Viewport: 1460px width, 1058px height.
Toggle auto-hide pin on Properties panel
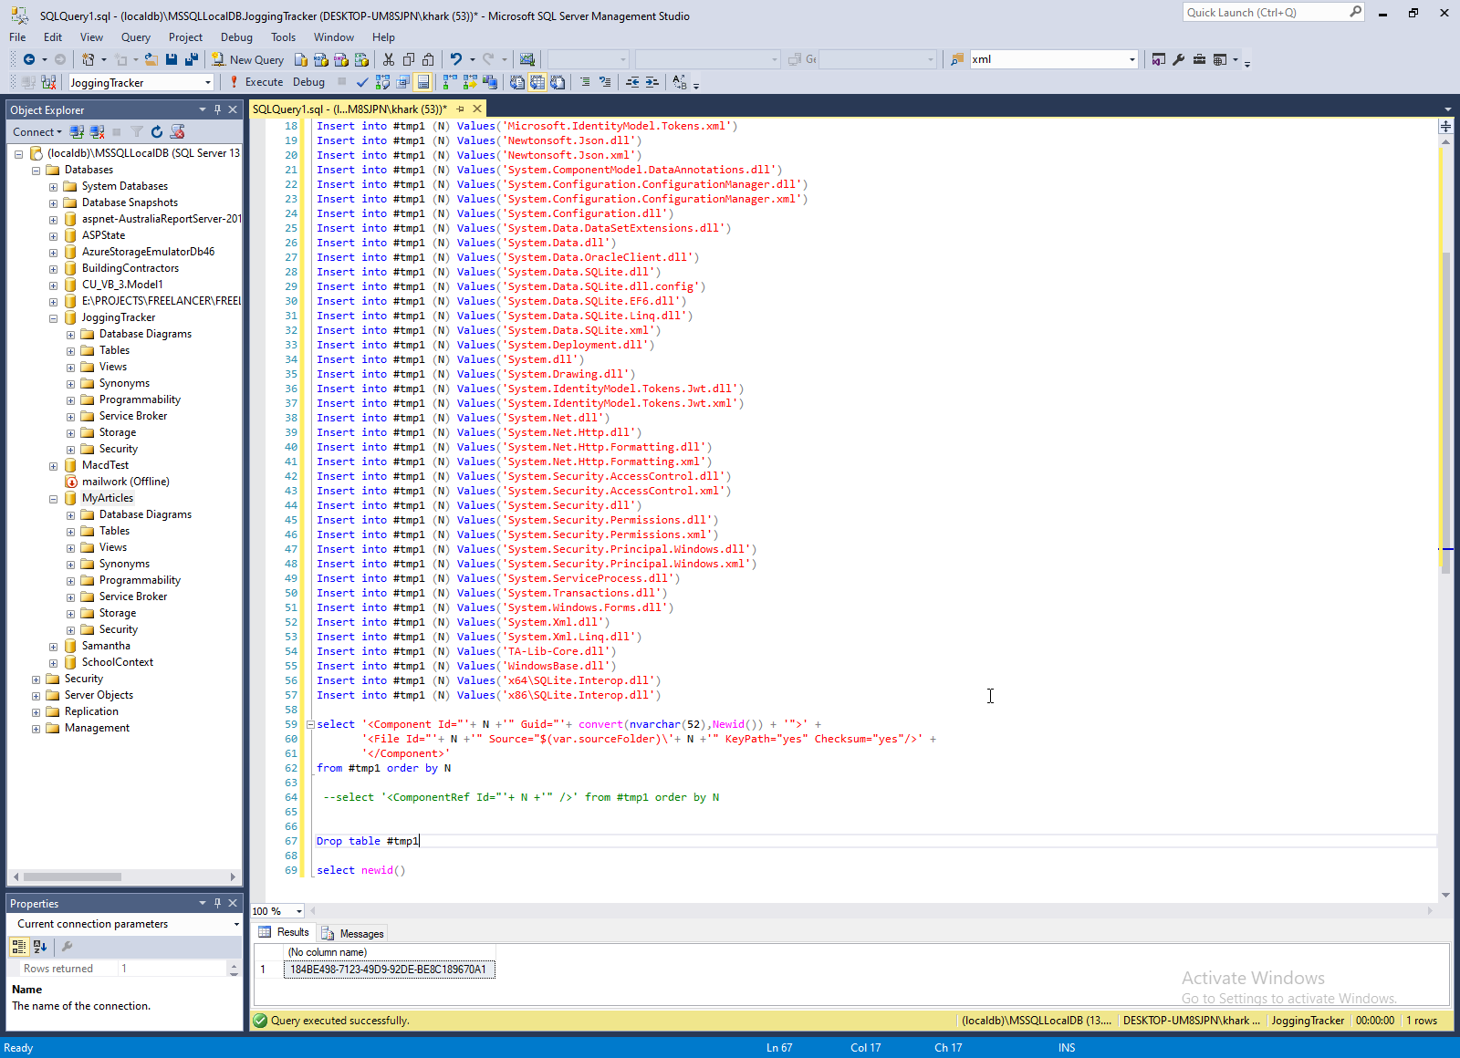pyautogui.click(x=217, y=903)
